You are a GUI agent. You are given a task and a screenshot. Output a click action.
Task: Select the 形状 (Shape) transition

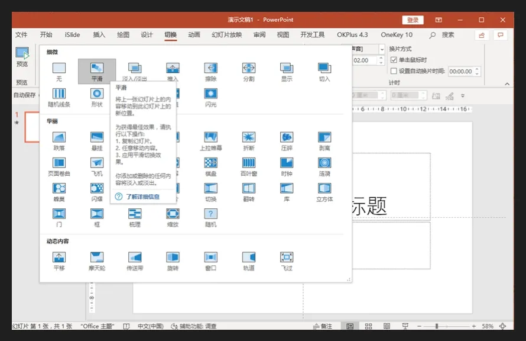click(x=97, y=97)
